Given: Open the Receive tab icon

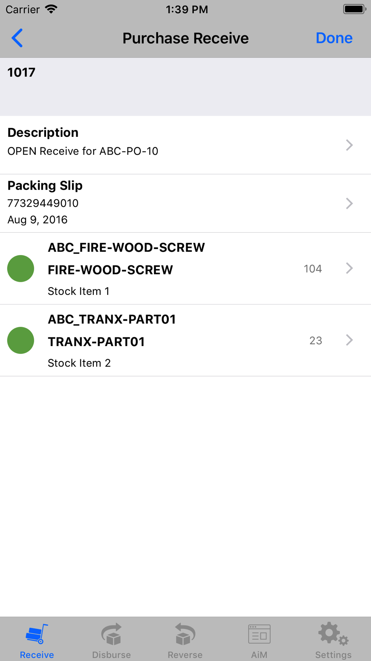Looking at the screenshot, I should [x=37, y=634].
